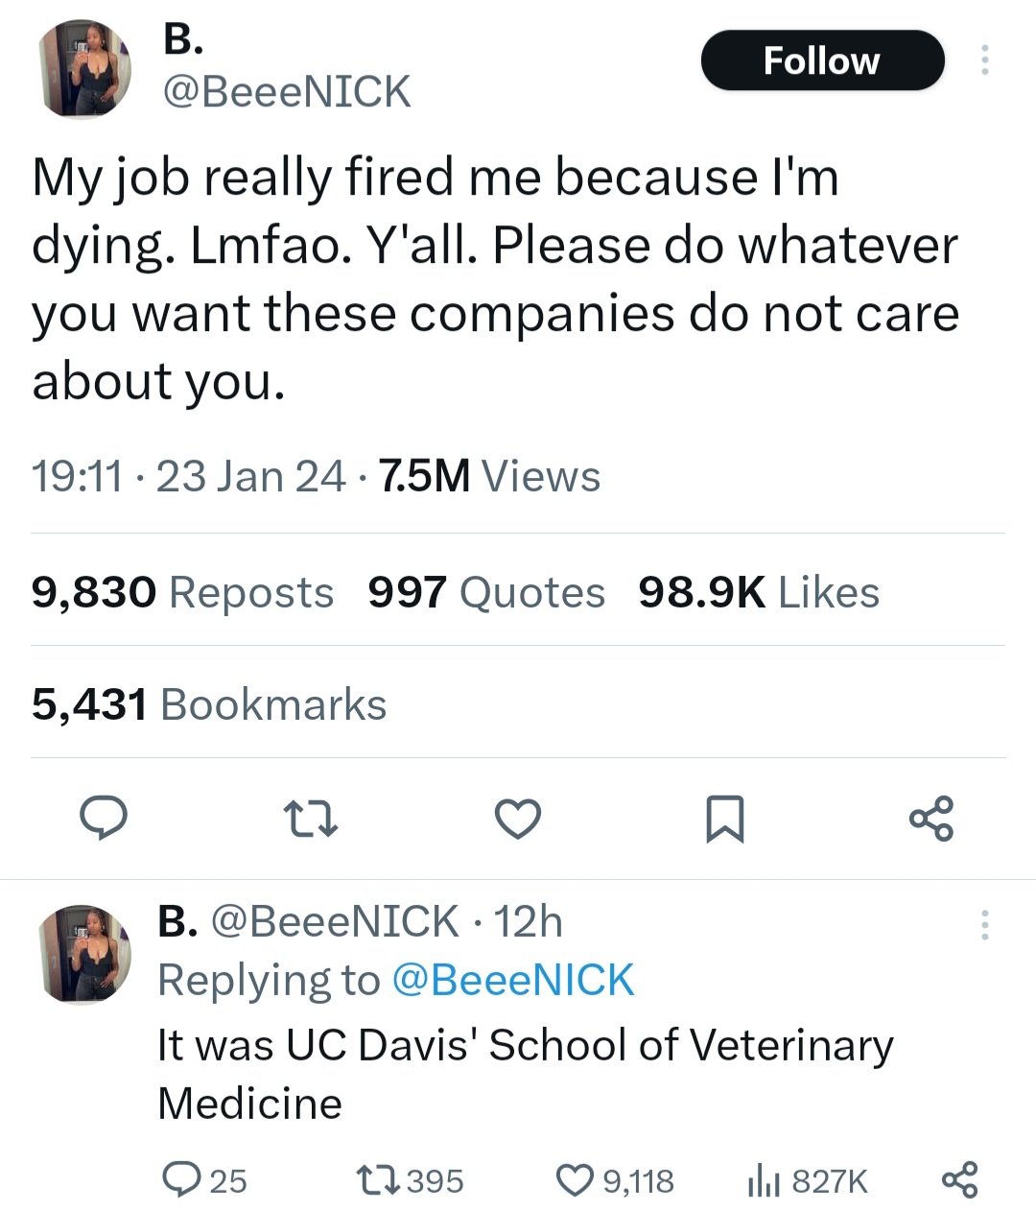Share the UC Davis reply tweet
The width and height of the screenshot is (1036, 1213).
959,1179
